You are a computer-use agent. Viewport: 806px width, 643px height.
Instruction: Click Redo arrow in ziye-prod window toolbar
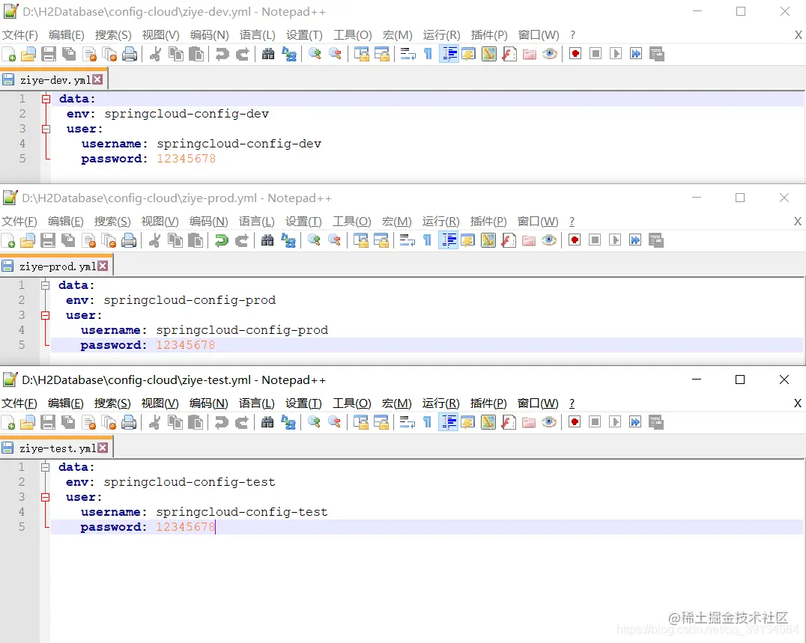point(242,240)
